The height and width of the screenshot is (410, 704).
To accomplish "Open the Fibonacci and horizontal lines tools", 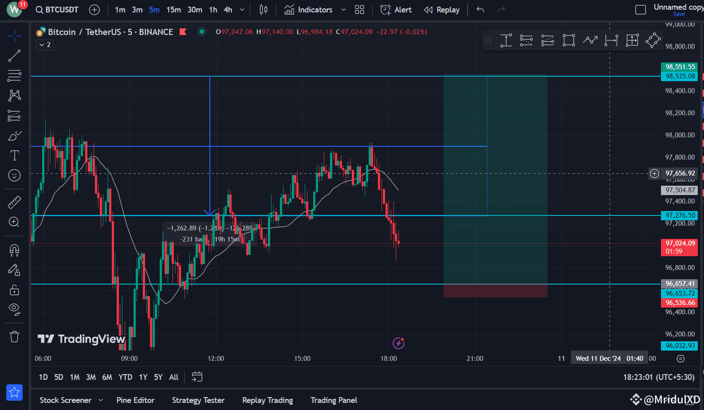I will tap(15, 76).
